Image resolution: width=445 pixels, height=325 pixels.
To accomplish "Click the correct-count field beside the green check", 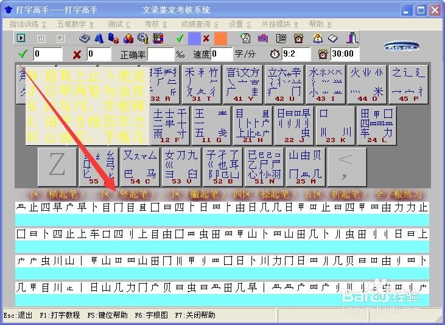I will click(x=47, y=54).
